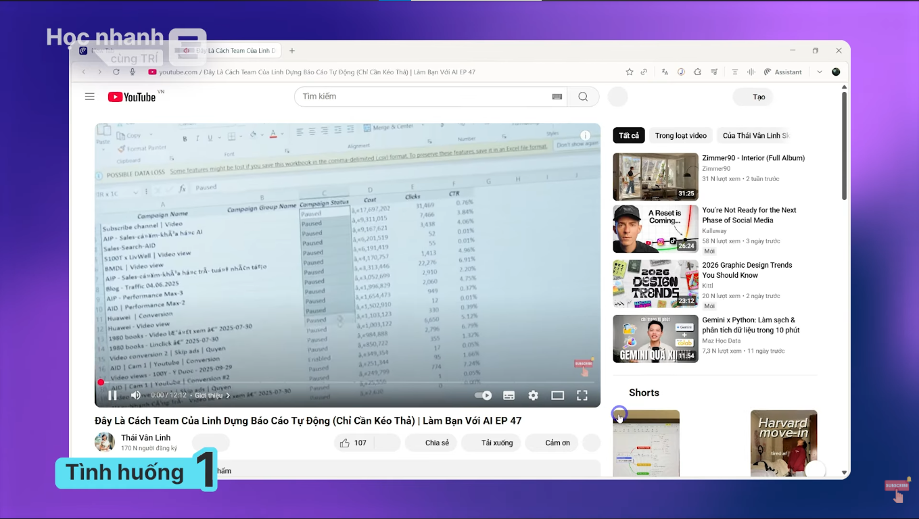919x519 pixels.
Task: Like the video with thumbs up
Action: pos(345,443)
